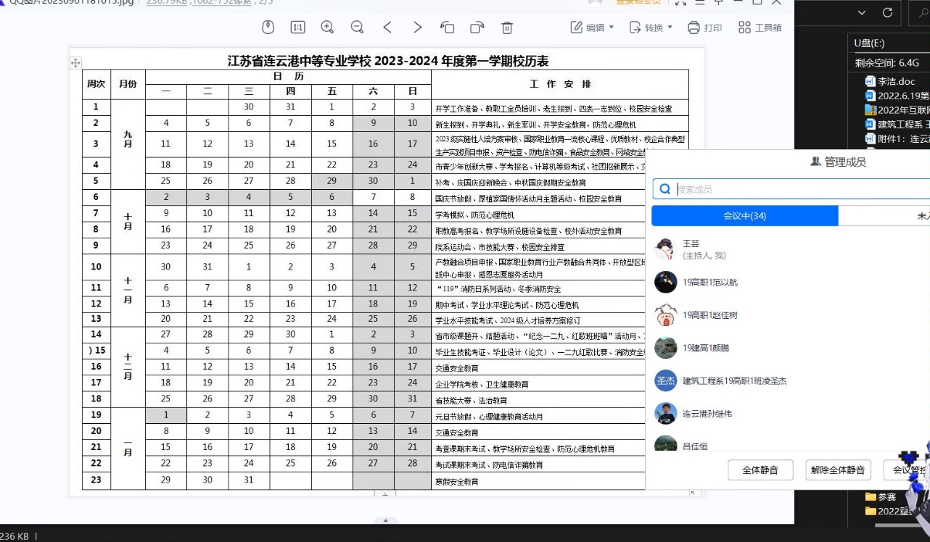Open the 2022.6.19 Word file in U盘 panel
Screen dimensions: 930x542
pyautogui.click(x=897, y=96)
